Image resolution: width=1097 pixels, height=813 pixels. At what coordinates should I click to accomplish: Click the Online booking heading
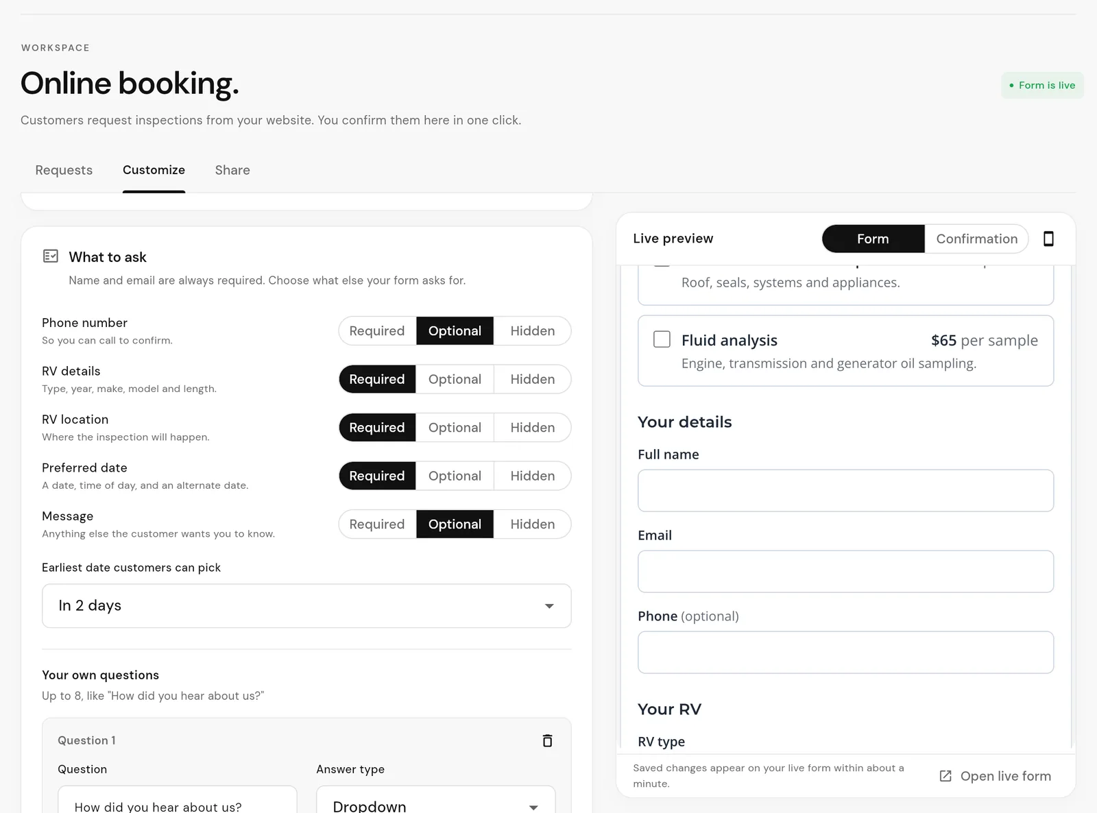coord(130,84)
